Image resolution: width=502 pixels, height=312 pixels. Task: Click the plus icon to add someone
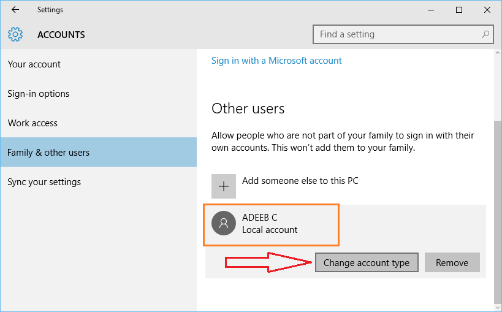click(x=224, y=186)
